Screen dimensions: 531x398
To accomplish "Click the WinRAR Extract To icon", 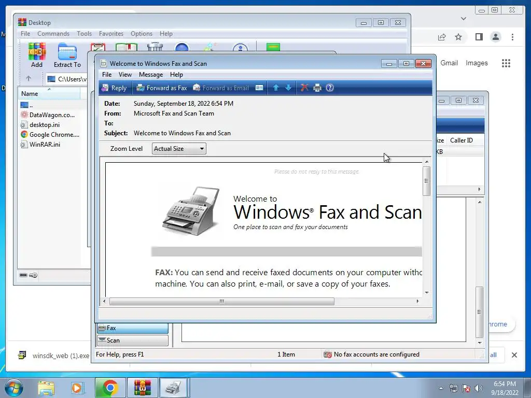I will 67,55.
